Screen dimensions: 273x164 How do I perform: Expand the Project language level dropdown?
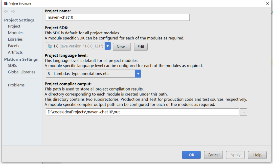click(138, 74)
